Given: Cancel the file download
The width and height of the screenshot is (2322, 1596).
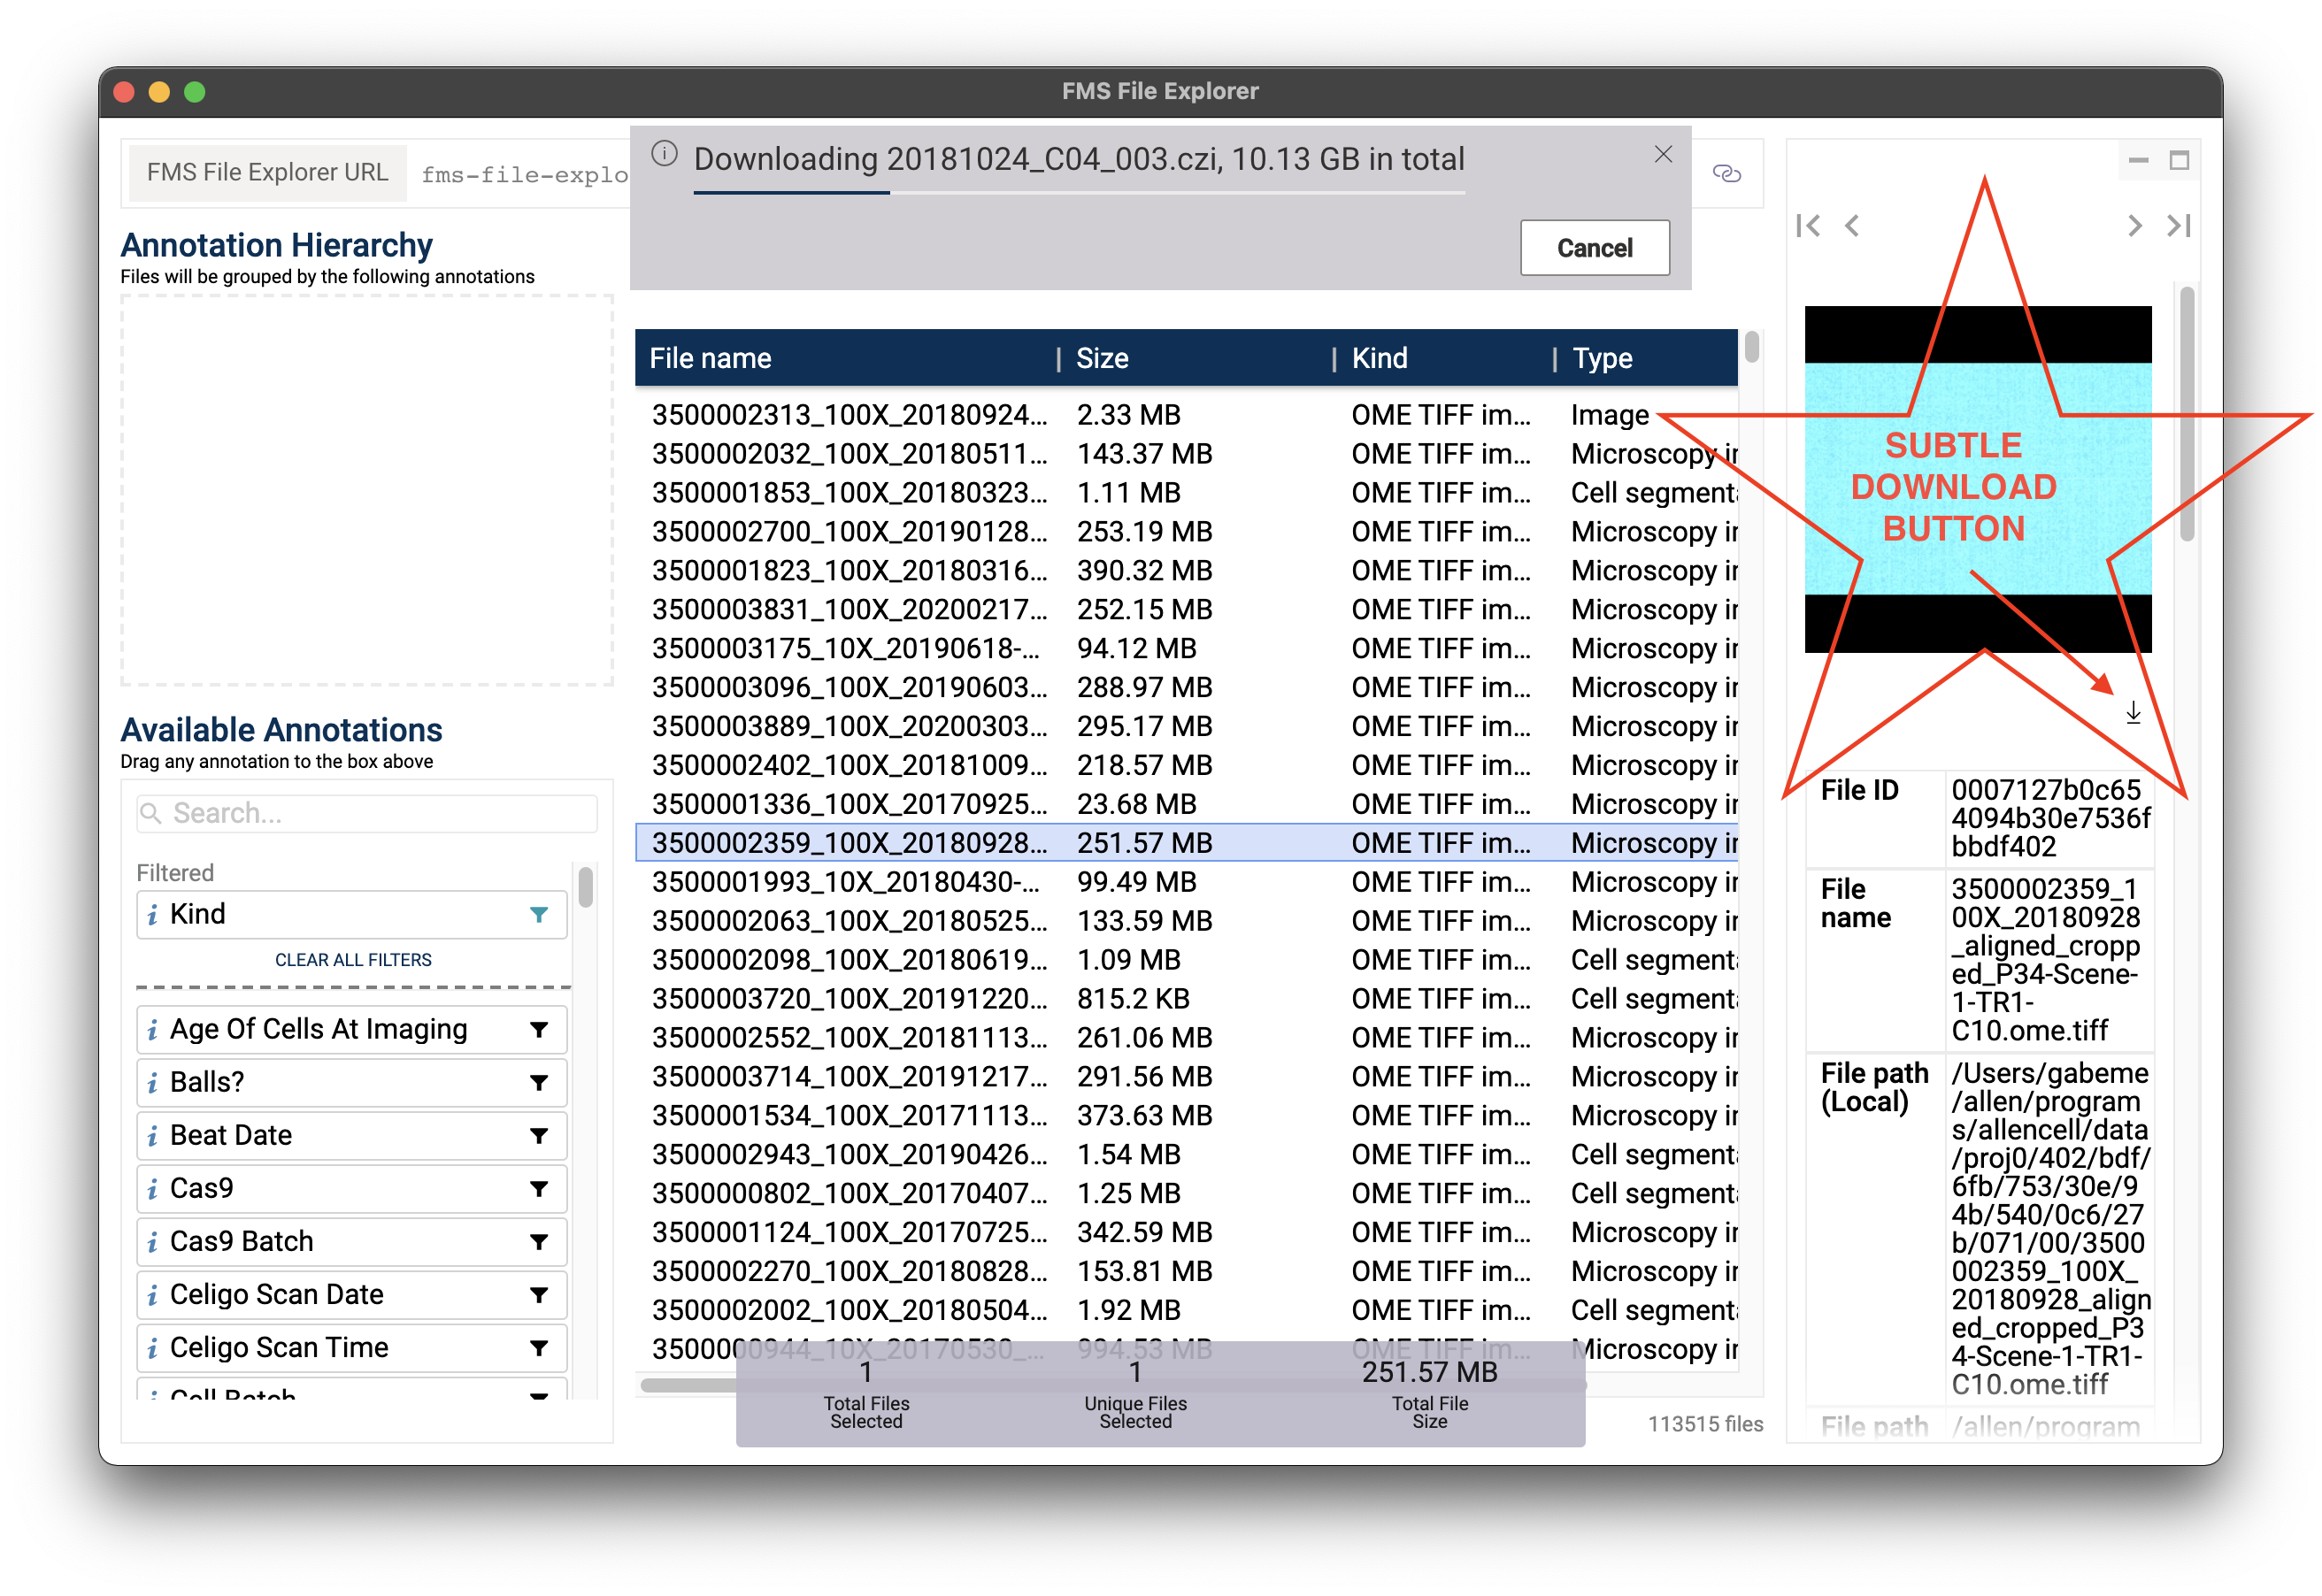Looking at the screenshot, I should 1593,247.
